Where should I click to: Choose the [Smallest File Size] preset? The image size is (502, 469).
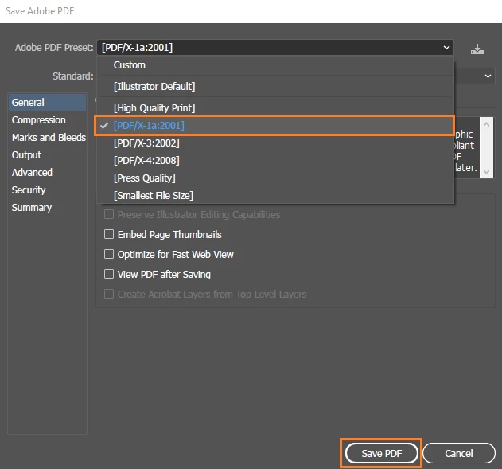(154, 196)
